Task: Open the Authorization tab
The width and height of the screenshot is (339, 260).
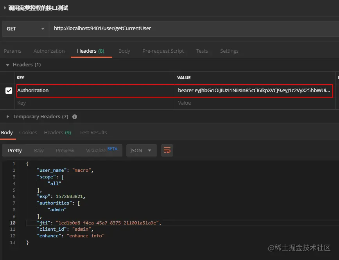Action: pyautogui.click(x=49, y=51)
